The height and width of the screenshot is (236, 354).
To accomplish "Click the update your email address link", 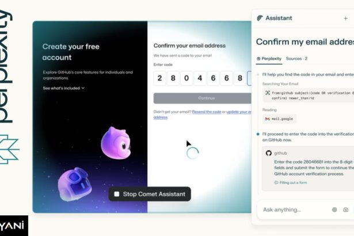I will [203, 115].
